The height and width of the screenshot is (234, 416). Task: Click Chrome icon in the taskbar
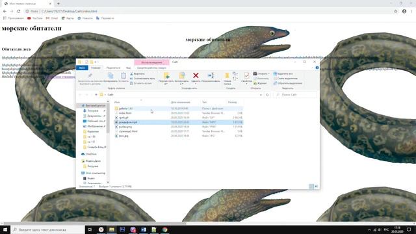(164, 229)
